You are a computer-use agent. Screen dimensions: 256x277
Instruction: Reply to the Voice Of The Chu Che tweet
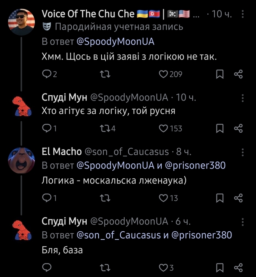coord(46,75)
